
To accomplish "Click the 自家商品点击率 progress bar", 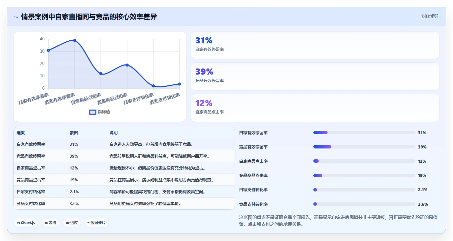I will pyautogui.click(x=364, y=161).
